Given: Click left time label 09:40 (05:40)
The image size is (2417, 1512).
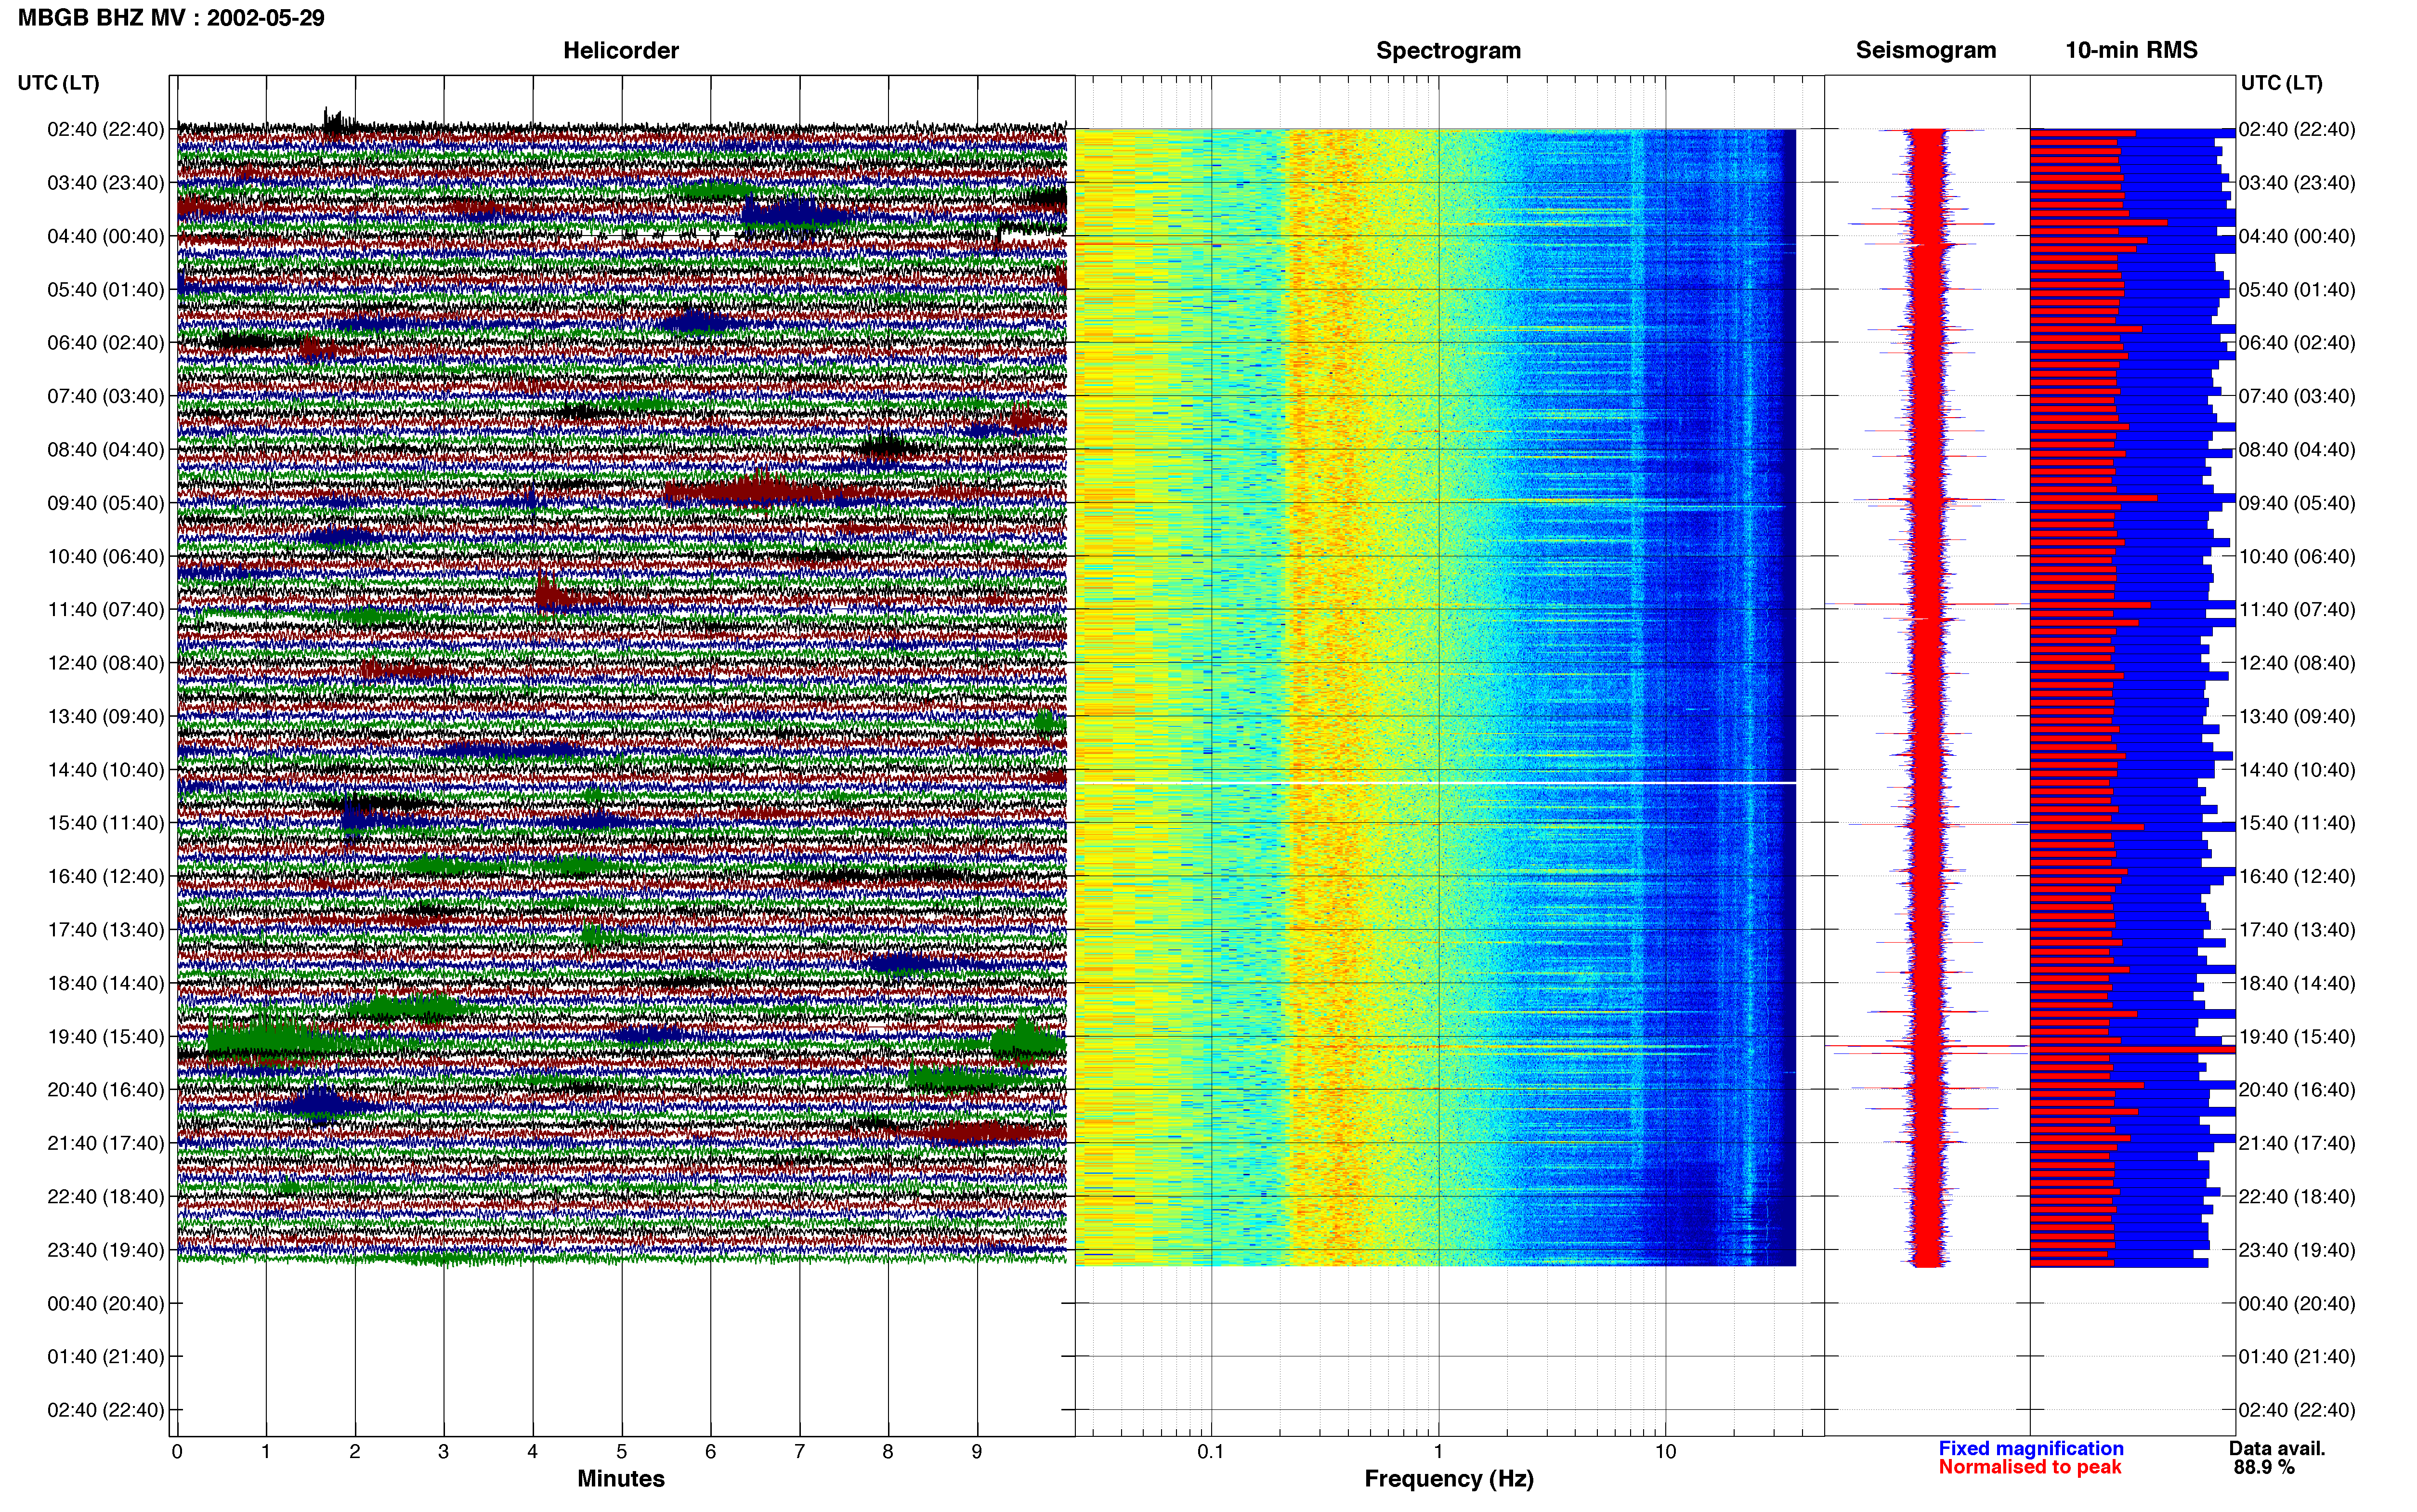Looking at the screenshot, I should (106, 502).
